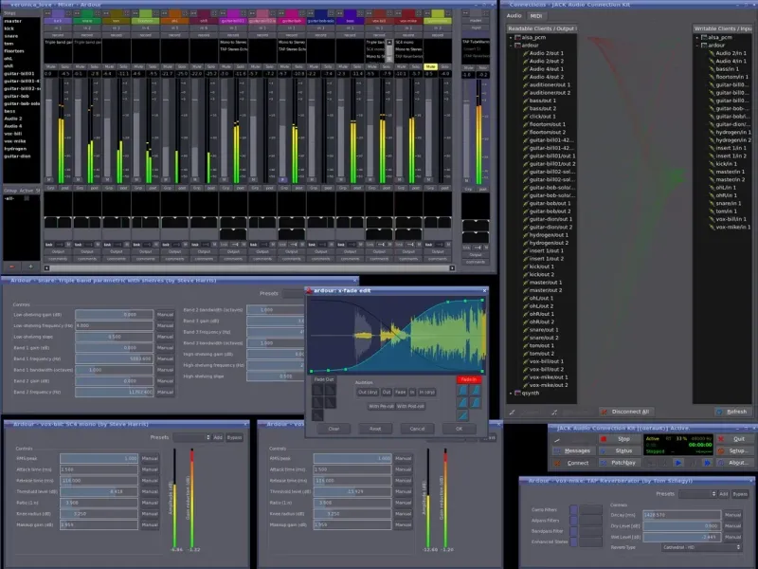This screenshot has width=758, height=569.
Task: Toggle the Fade In button in x-fade editor
Action: 470,379
